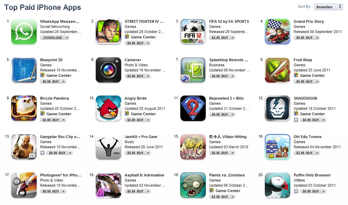This screenshot has height=205, width=348.
Task: Download WhatsApp Messenger
Action: coord(53,38)
